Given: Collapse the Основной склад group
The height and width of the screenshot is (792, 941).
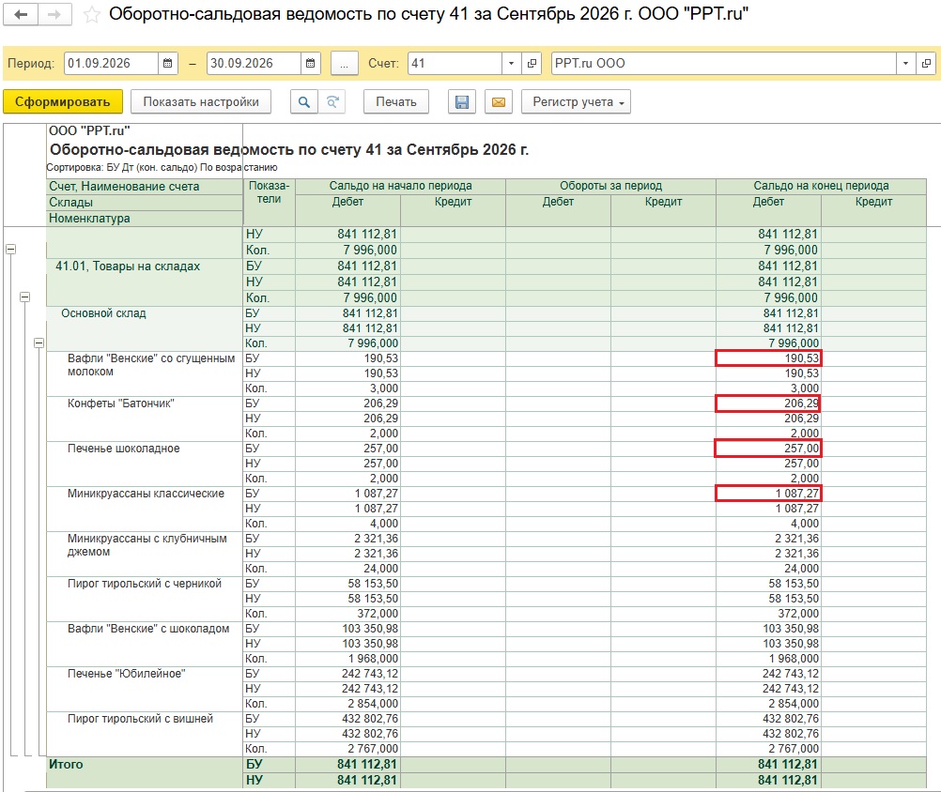Looking at the screenshot, I should [39, 343].
